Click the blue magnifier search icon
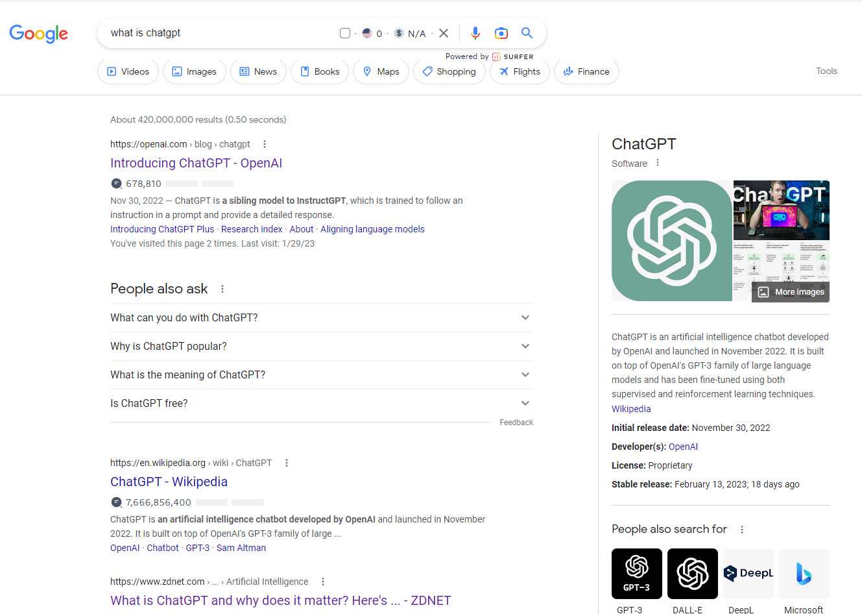 (527, 33)
